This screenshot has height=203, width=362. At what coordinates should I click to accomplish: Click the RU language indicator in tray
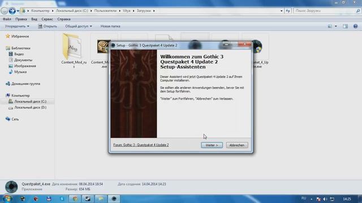(x=304, y=198)
